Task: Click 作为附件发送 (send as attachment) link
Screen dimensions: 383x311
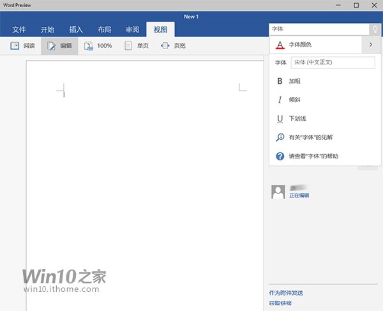Action: pos(286,292)
